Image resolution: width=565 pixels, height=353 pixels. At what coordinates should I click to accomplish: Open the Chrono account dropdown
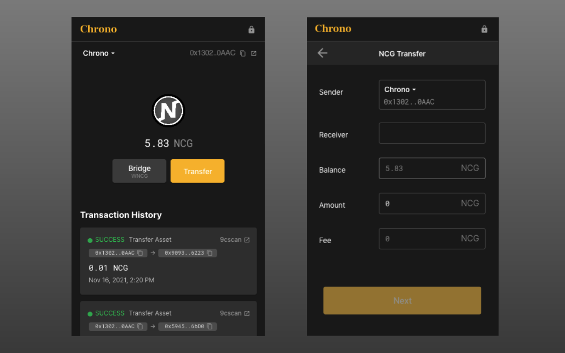point(98,53)
